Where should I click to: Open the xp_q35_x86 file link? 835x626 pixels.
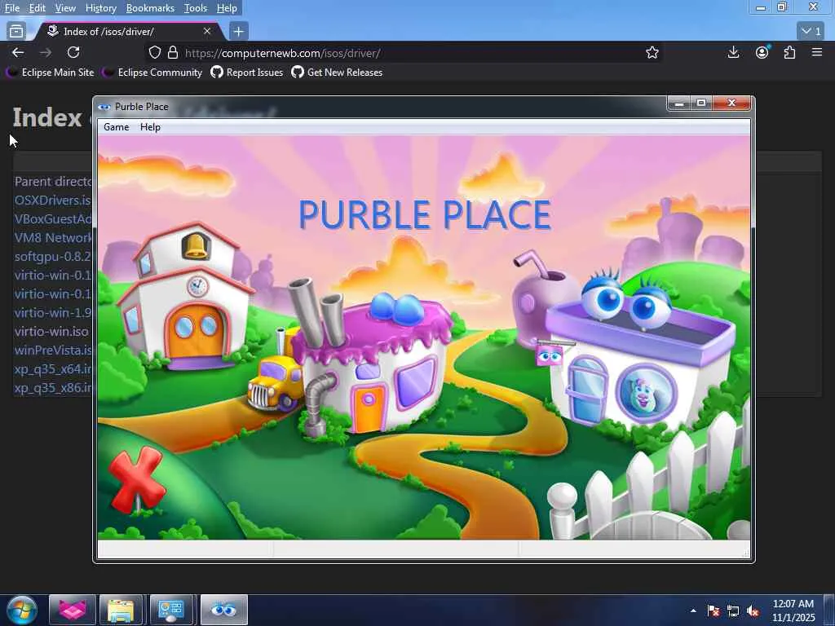[53, 387]
